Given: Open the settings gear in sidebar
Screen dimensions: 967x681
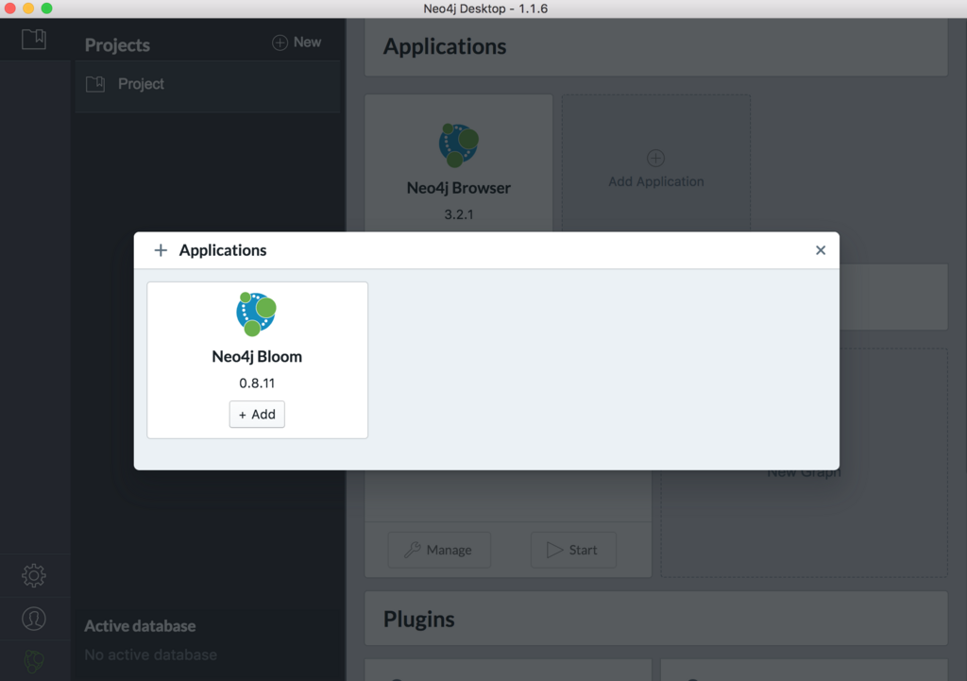Looking at the screenshot, I should tap(34, 575).
